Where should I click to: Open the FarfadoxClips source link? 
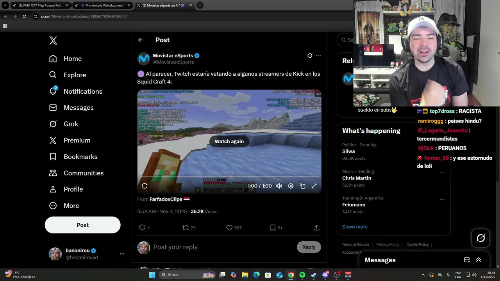coord(166,199)
